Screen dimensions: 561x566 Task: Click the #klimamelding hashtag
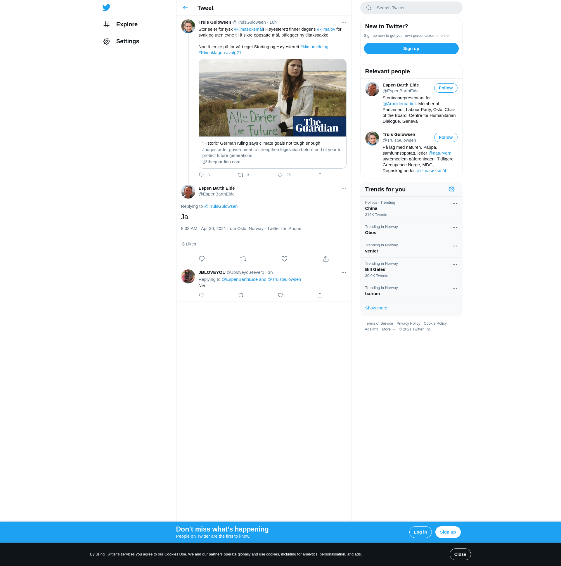314,47
